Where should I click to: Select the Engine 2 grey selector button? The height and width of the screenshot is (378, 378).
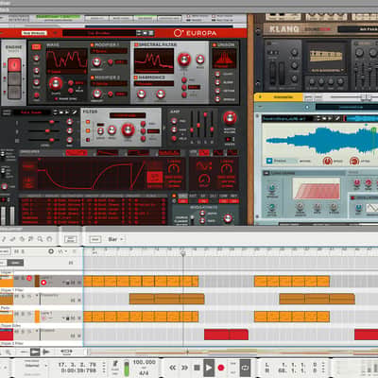click(x=14, y=78)
